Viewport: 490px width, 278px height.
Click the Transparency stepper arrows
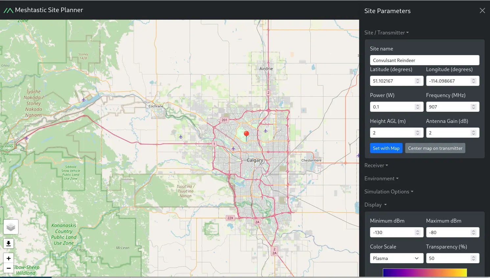coord(474,258)
